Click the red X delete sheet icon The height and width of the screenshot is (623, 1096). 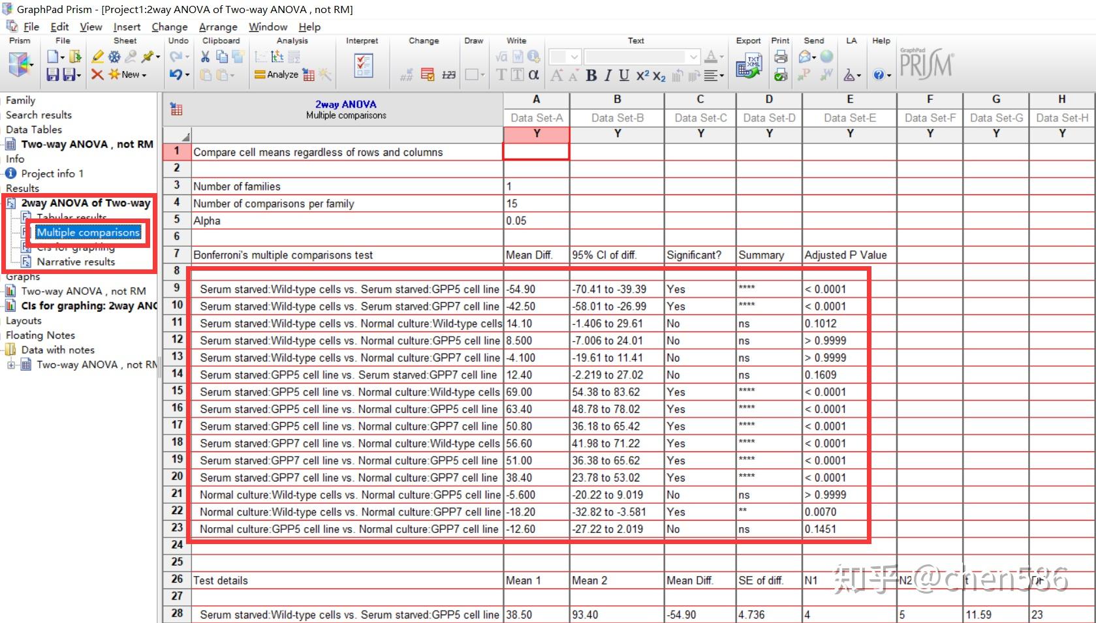pyautogui.click(x=97, y=74)
